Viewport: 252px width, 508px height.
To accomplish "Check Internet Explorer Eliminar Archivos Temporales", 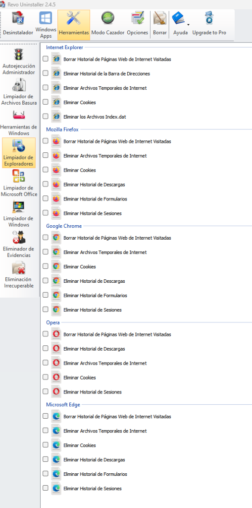I will pos(46,87).
